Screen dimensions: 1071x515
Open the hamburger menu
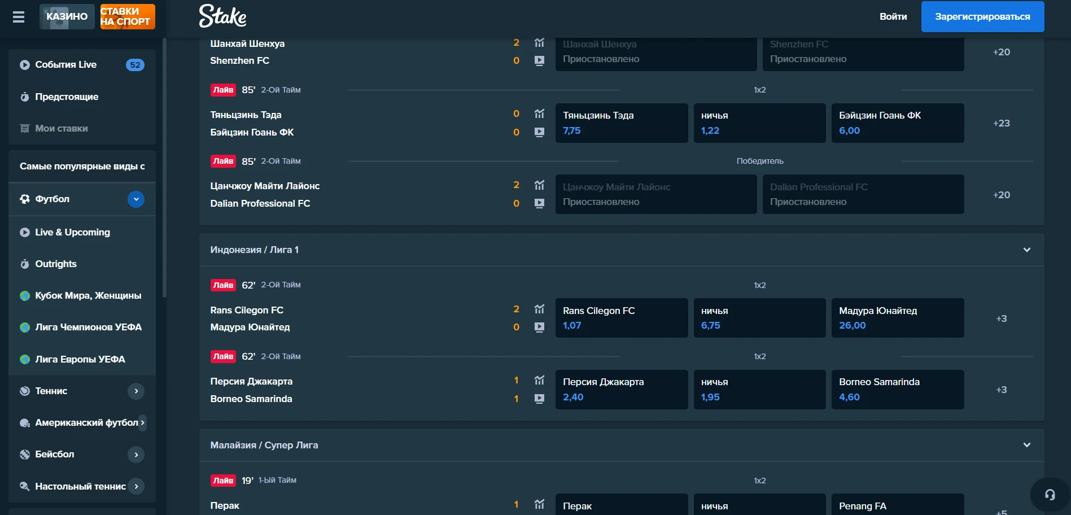coord(19,17)
